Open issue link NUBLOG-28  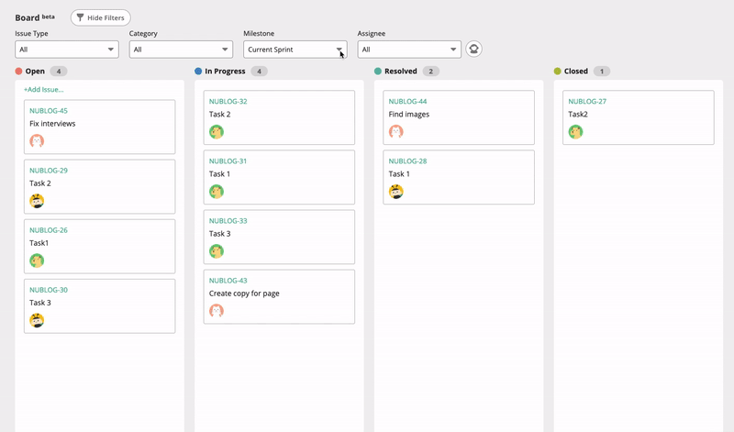pos(407,161)
